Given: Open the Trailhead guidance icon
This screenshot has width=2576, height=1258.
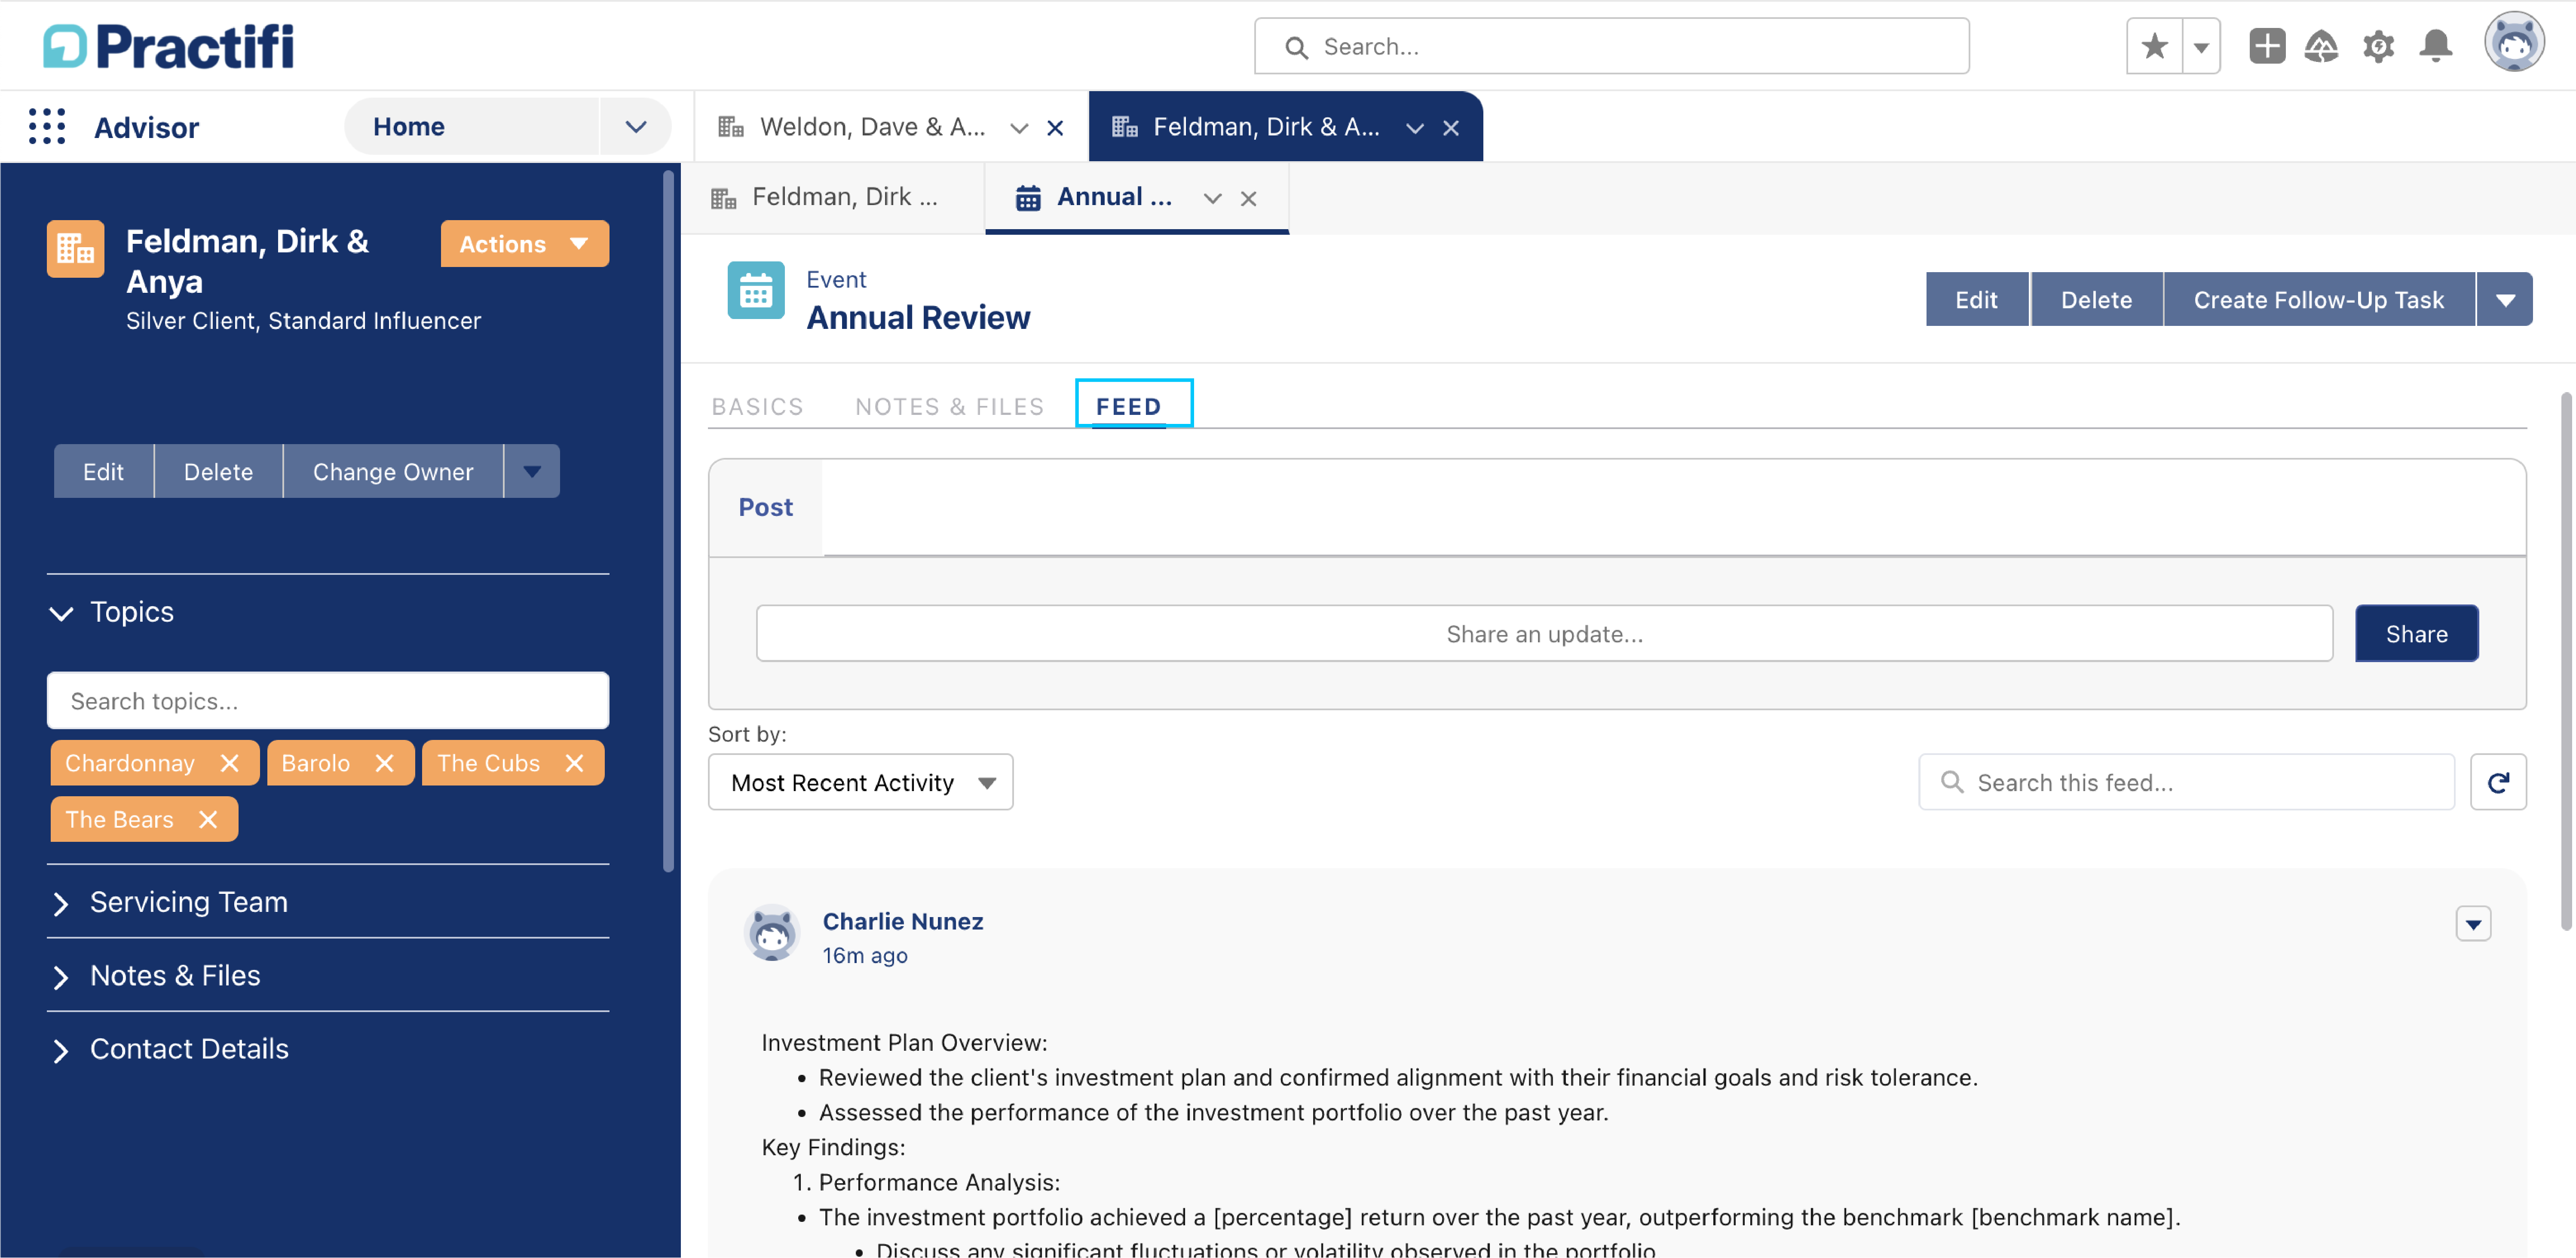Looking at the screenshot, I should [x=2321, y=46].
